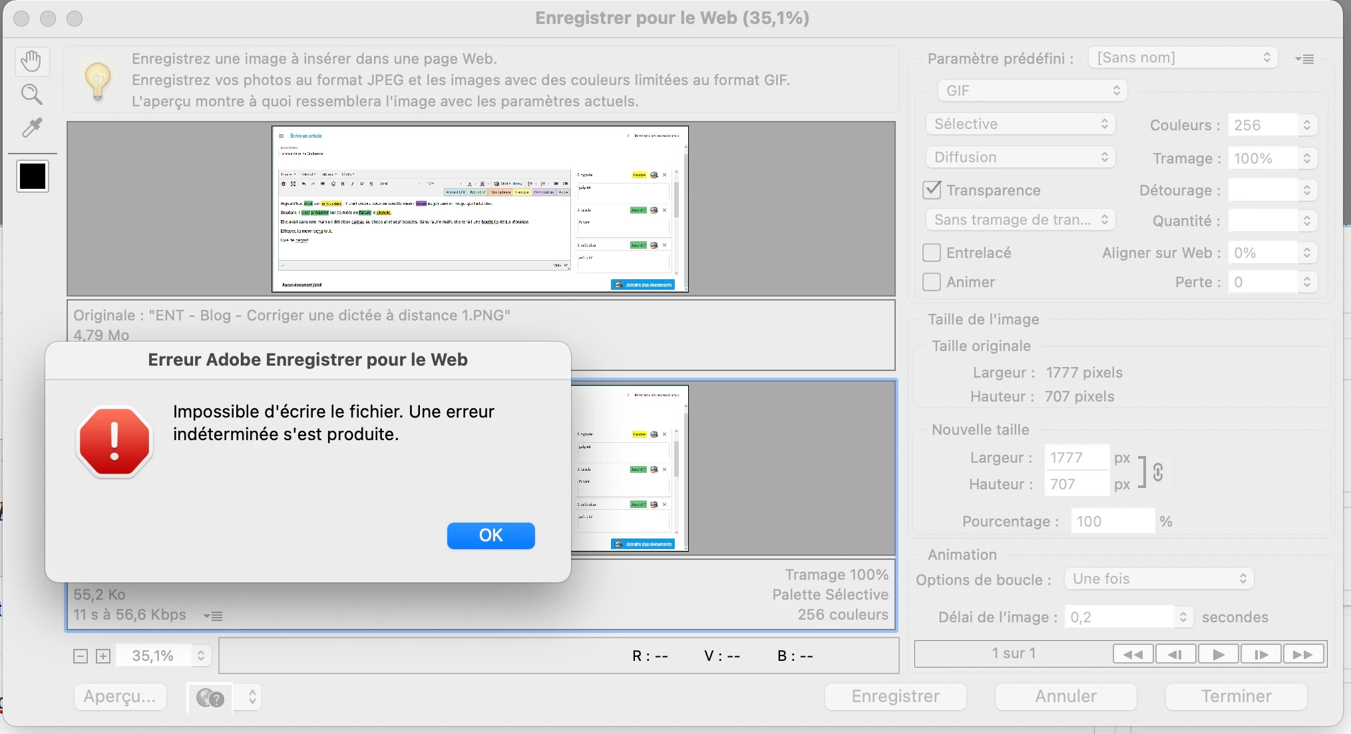Viewport: 1351px width, 734px height.
Task: Open the GIF file format dropdown
Action: tap(1032, 90)
